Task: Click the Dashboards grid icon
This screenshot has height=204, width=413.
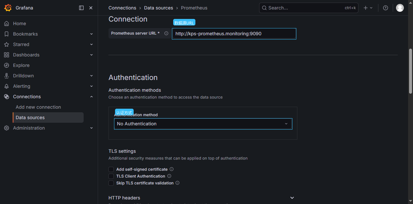Action: (x=7, y=55)
